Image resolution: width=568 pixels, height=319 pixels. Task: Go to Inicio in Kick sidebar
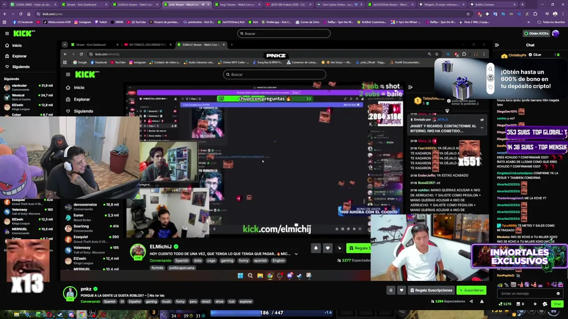pos(17,45)
